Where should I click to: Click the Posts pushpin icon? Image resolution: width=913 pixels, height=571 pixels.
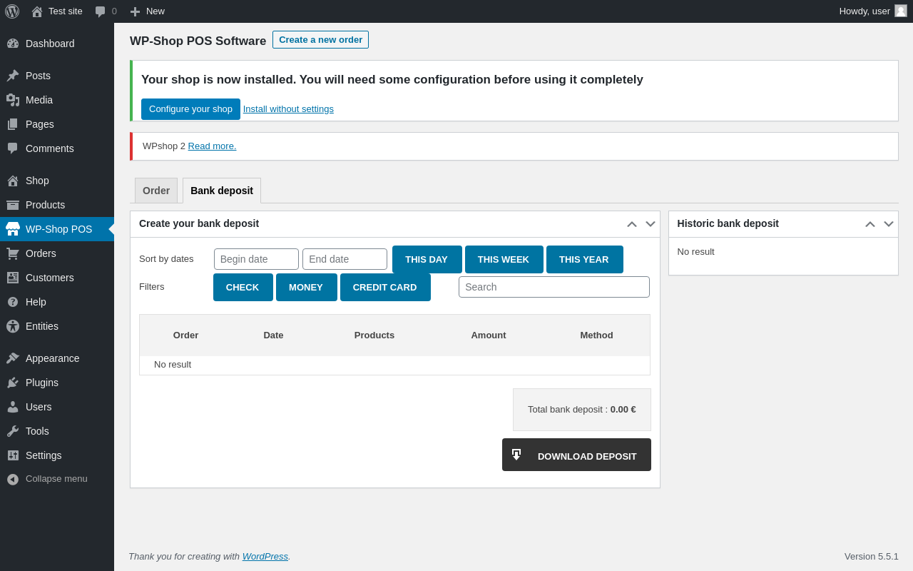coord(13,76)
